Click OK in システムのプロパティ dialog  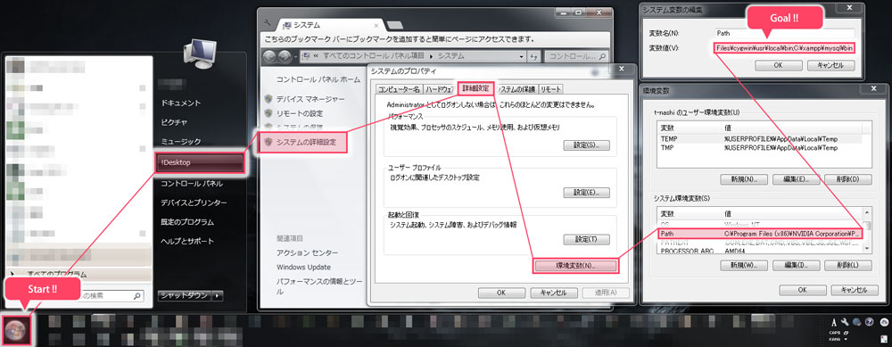(x=501, y=293)
